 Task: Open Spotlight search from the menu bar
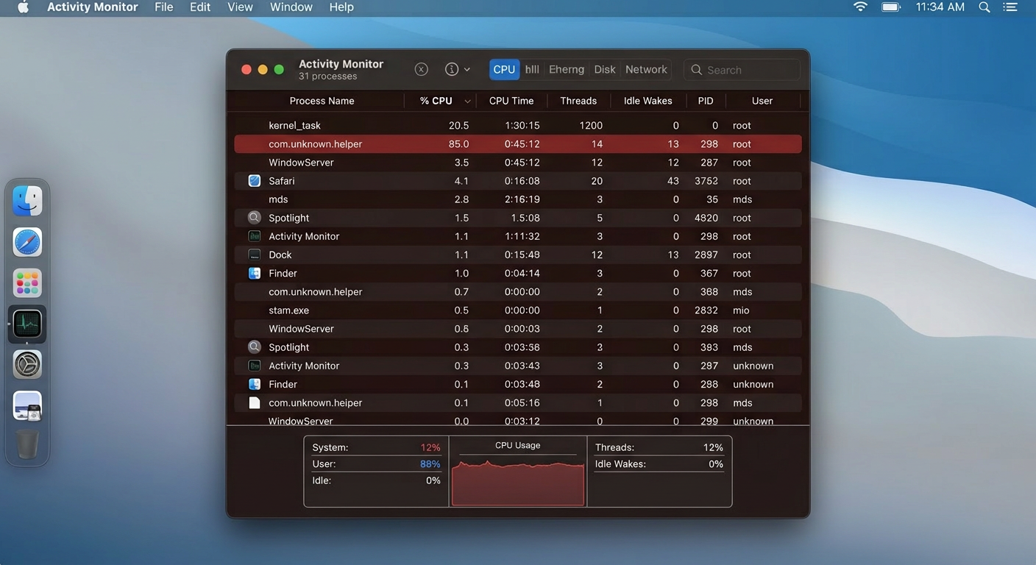(984, 7)
